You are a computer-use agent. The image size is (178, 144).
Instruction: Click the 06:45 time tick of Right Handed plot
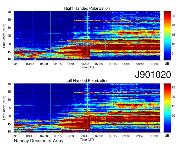[85, 64]
